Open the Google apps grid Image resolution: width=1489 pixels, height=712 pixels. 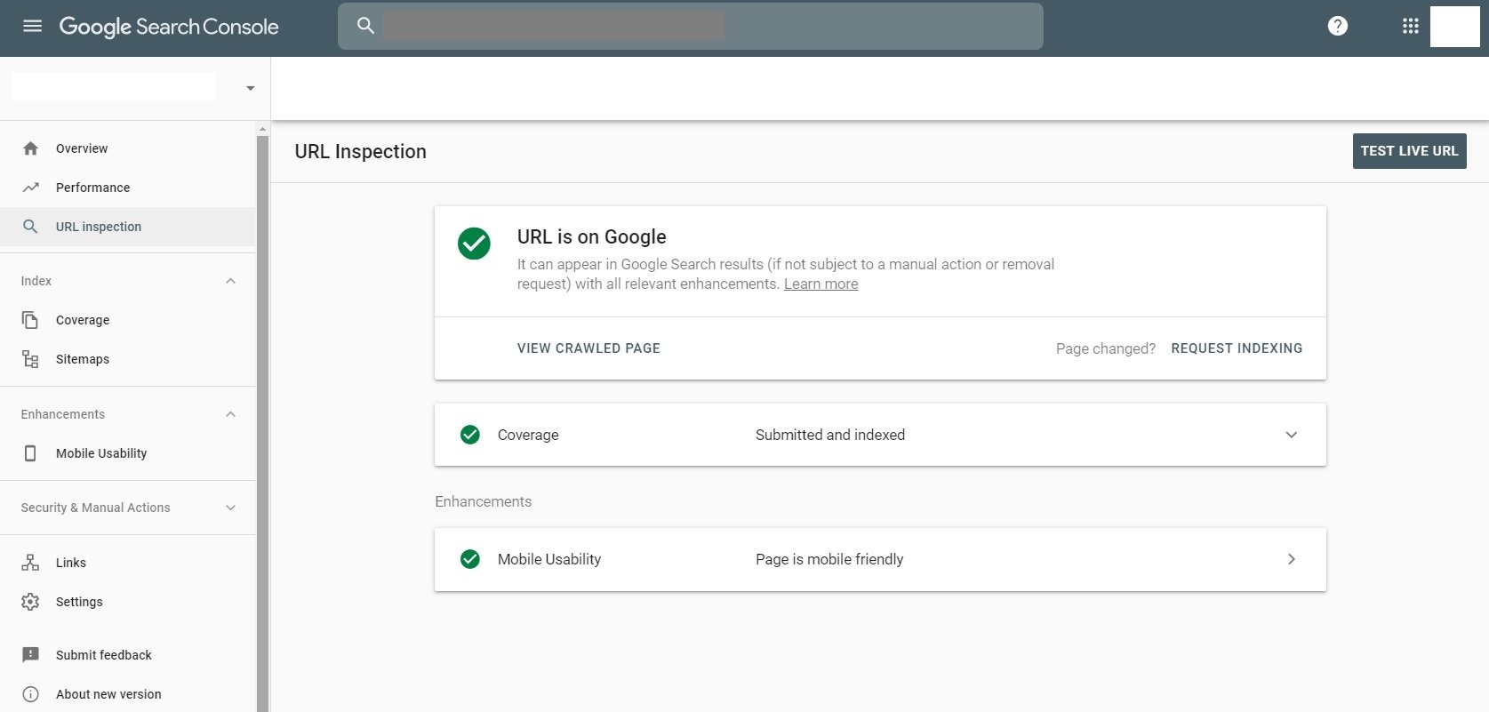[1410, 26]
